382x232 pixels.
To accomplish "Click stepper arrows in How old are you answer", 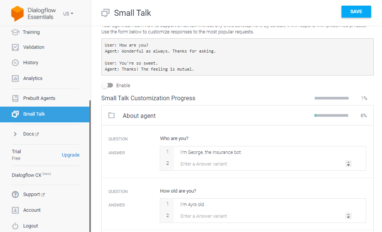I will 348,216.
